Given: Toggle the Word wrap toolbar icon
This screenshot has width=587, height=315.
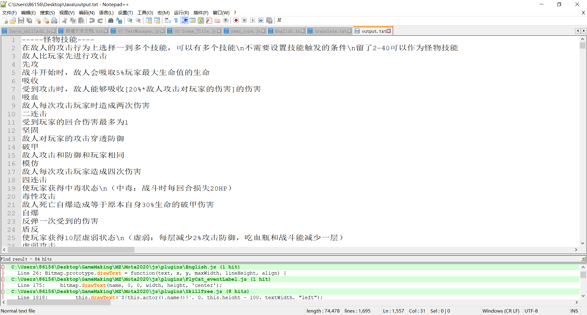Looking at the screenshot, I should coord(168,20).
